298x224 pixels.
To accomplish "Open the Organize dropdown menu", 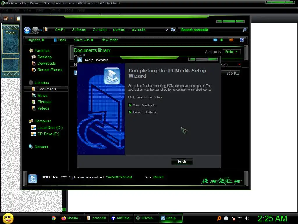I will click(36, 40).
